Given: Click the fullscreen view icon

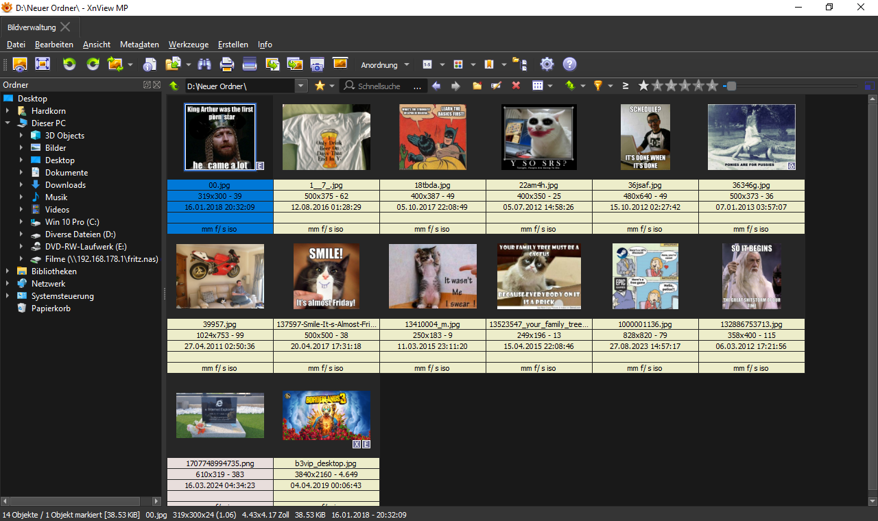Looking at the screenshot, I should [43, 64].
